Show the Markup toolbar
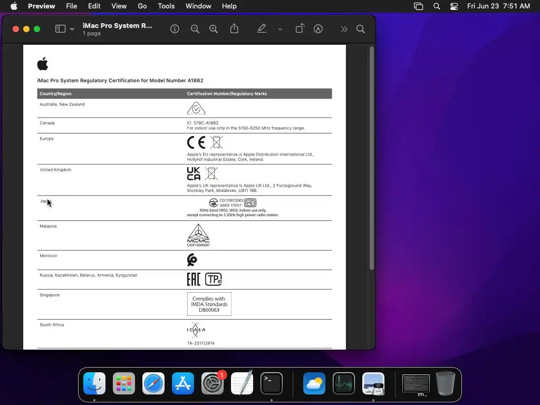This screenshot has width=540, height=405. [318, 29]
